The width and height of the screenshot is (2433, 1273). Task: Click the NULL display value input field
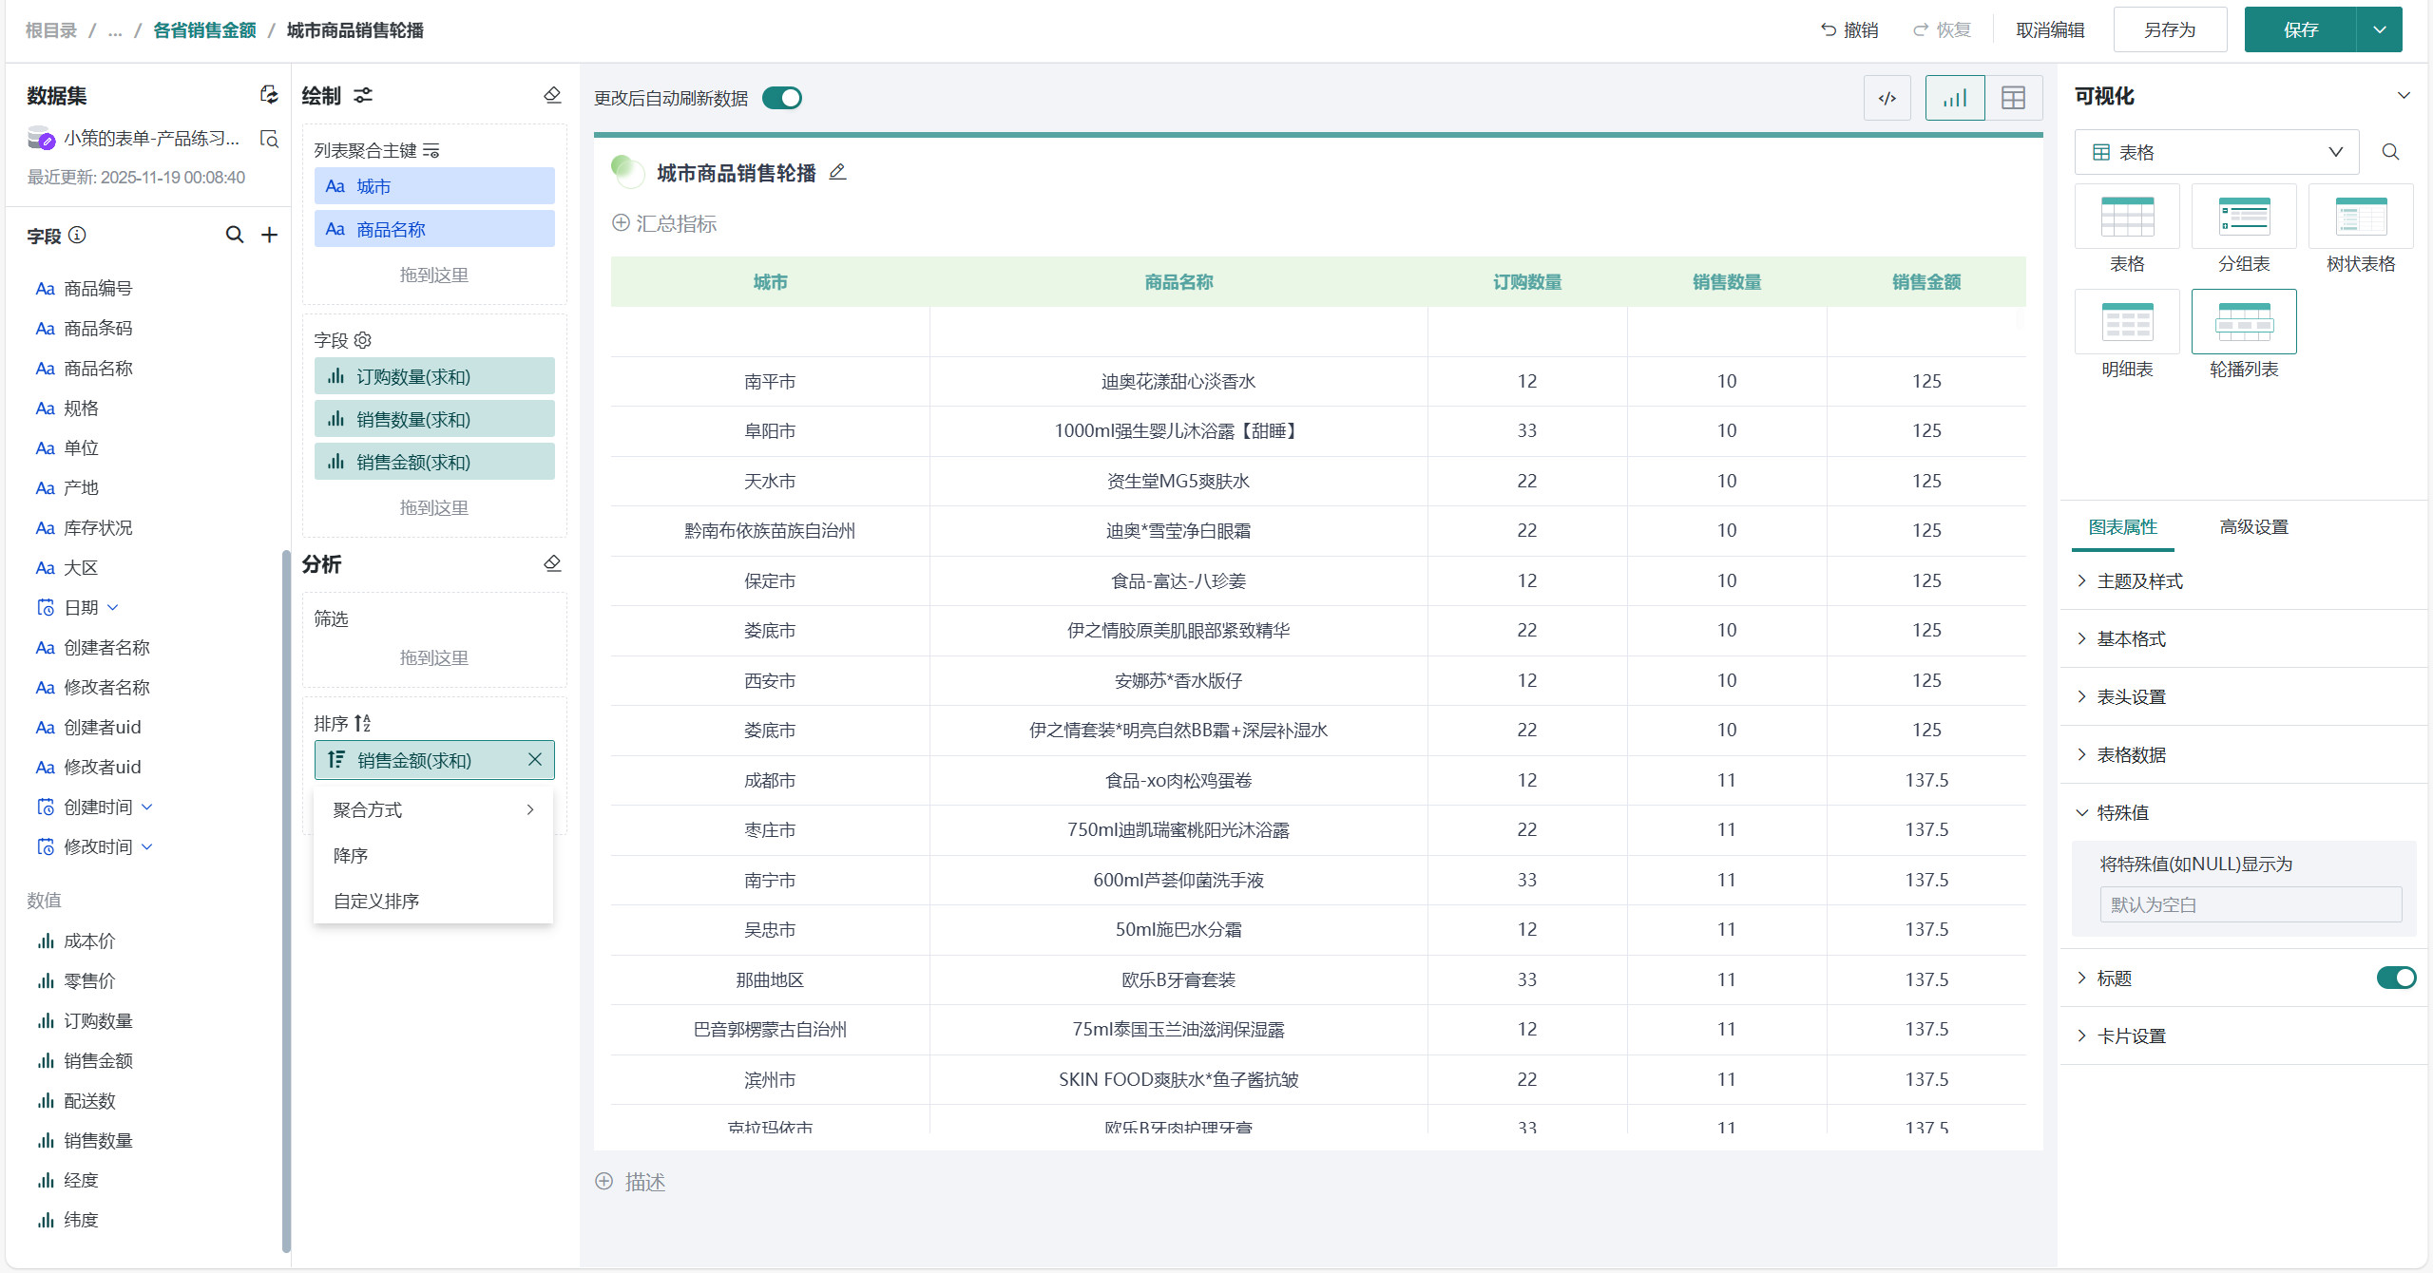coord(2250,904)
